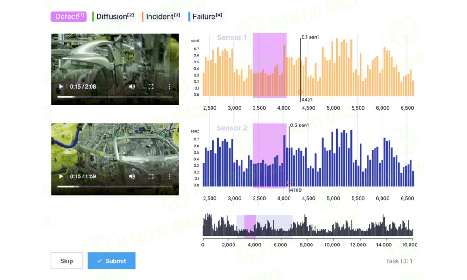The width and height of the screenshot is (467, 280).
Task: Play the top video of car body
Action: click(61, 87)
